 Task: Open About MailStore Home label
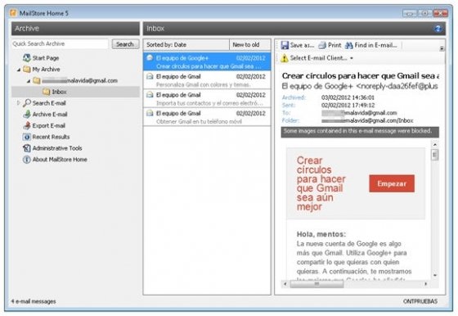[60, 160]
